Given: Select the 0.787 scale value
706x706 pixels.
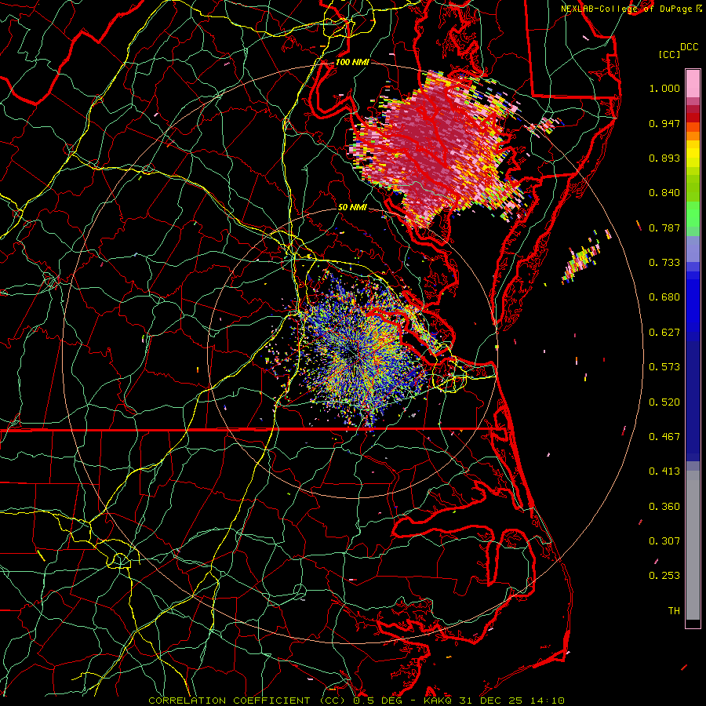Looking at the screenshot, I should click(x=664, y=227).
